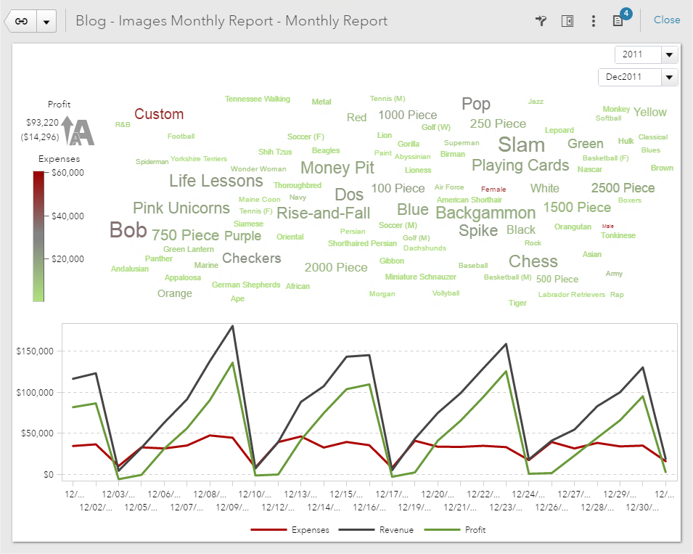Image resolution: width=693 pixels, height=554 pixels.
Task: Click the Money Pit word
Action: point(337,168)
